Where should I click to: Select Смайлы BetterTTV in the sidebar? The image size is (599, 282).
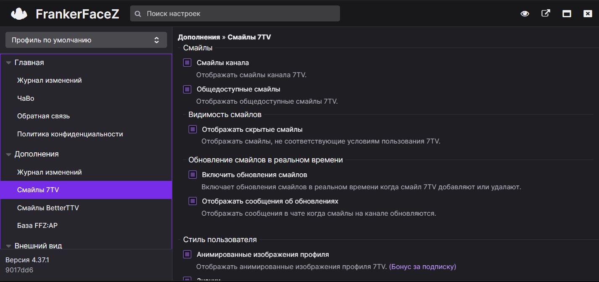coord(47,208)
